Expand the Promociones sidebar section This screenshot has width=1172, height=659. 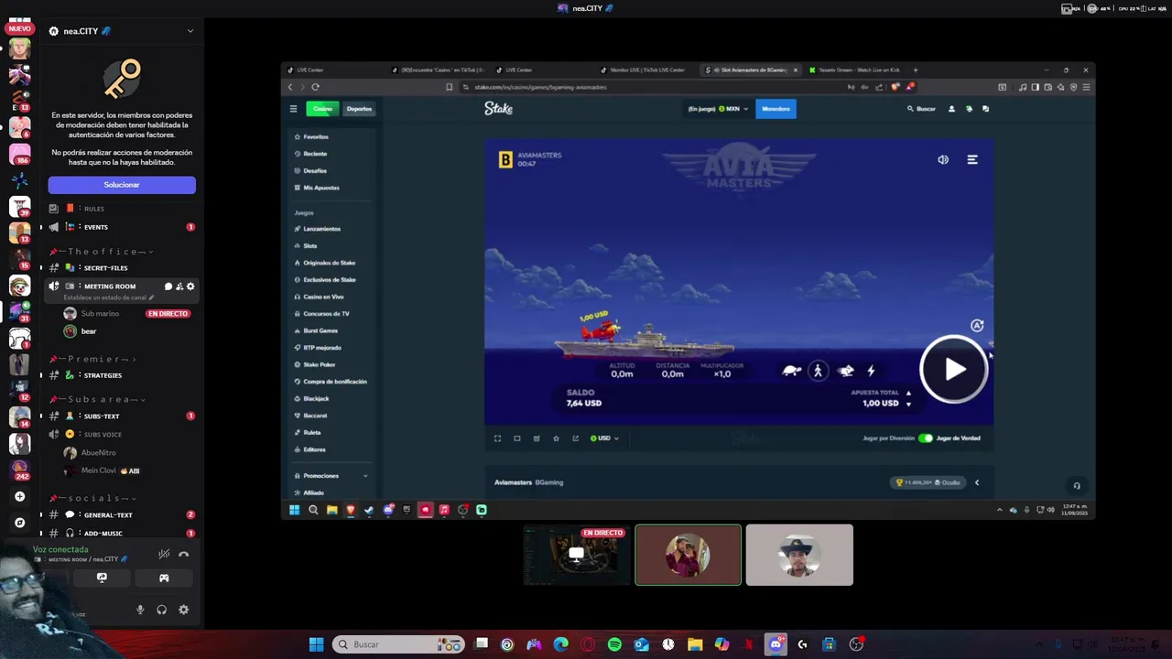[x=331, y=476]
